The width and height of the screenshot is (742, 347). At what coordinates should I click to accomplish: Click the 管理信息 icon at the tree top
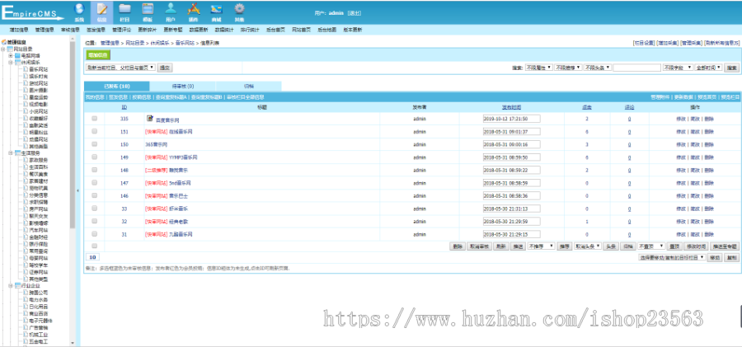point(4,42)
